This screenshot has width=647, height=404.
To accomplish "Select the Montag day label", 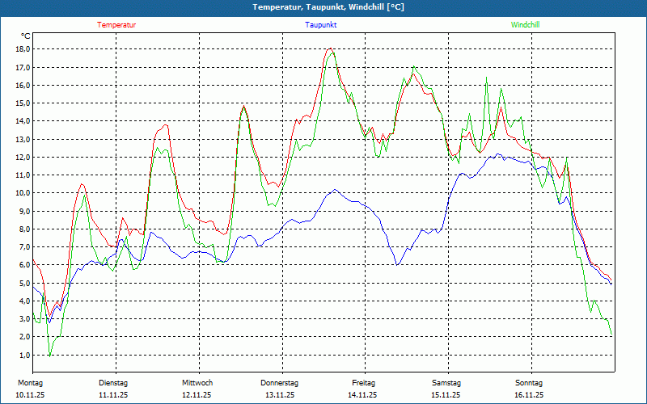I will 30,383.
